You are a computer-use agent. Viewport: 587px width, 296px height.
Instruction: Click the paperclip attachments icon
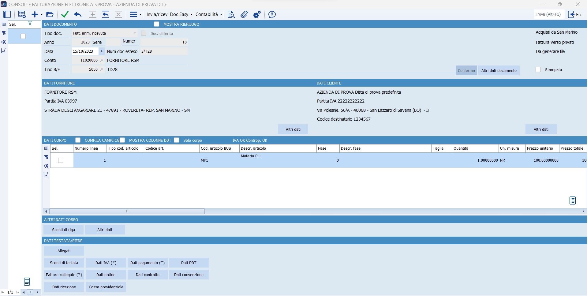[x=244, y=14]
